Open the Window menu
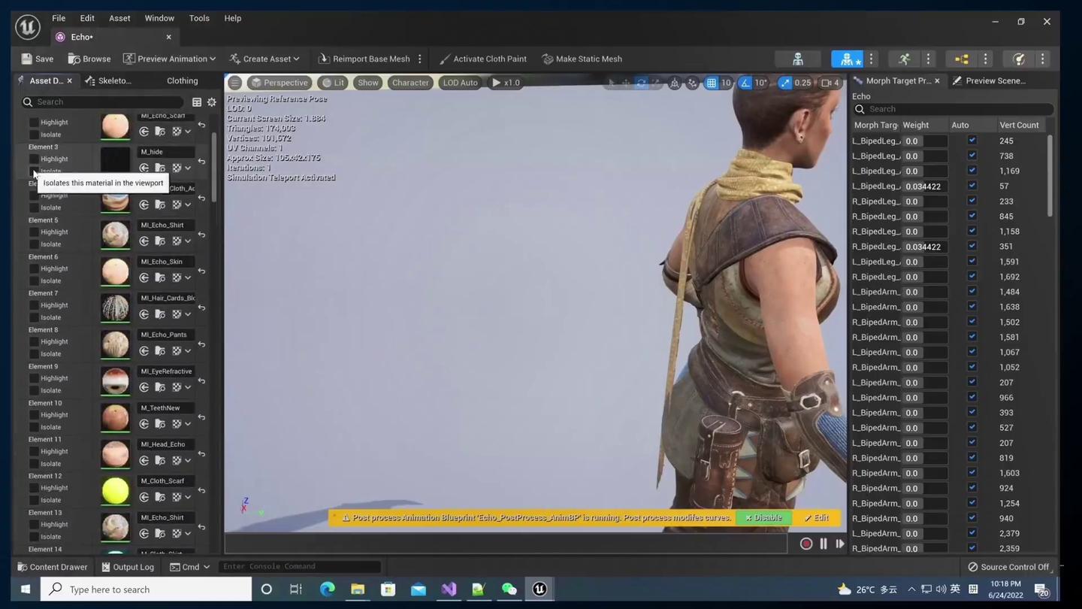The image size is (1082, 609). pyautogui.click(x=159, y=18)
